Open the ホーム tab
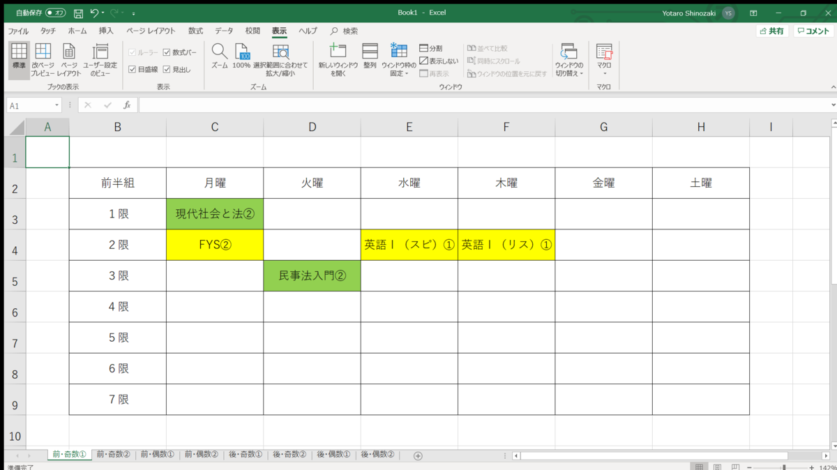 click(77, 31)
